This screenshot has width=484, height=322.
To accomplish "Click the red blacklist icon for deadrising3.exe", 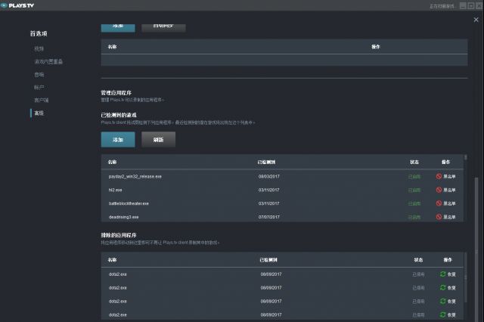I will [x=439, y=217].
